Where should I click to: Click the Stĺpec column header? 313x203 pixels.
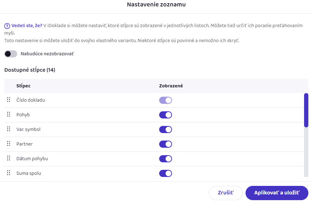[x=23, y=86]
